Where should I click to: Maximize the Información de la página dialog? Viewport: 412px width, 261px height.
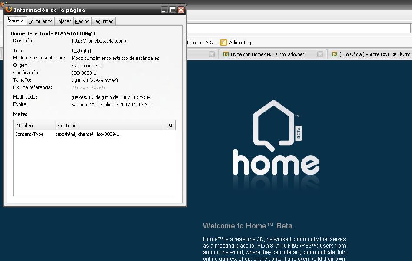(x=173, y=10)
